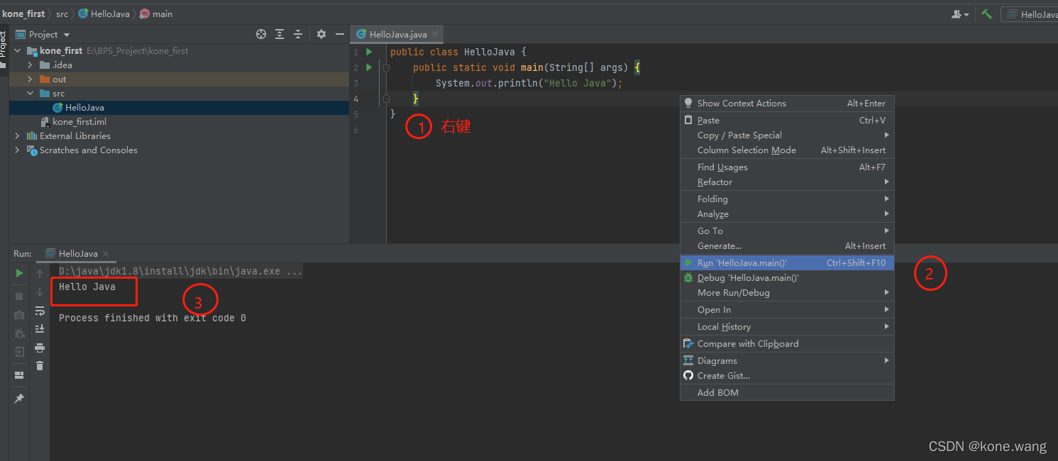Click the green run gutter icon on line 2

(x=369, y=67)
